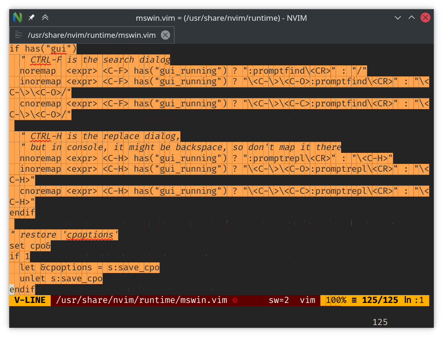This screenshot has height=337, width=443.
Task: Open the window options with the down chevron
Action: pos(397,17)
